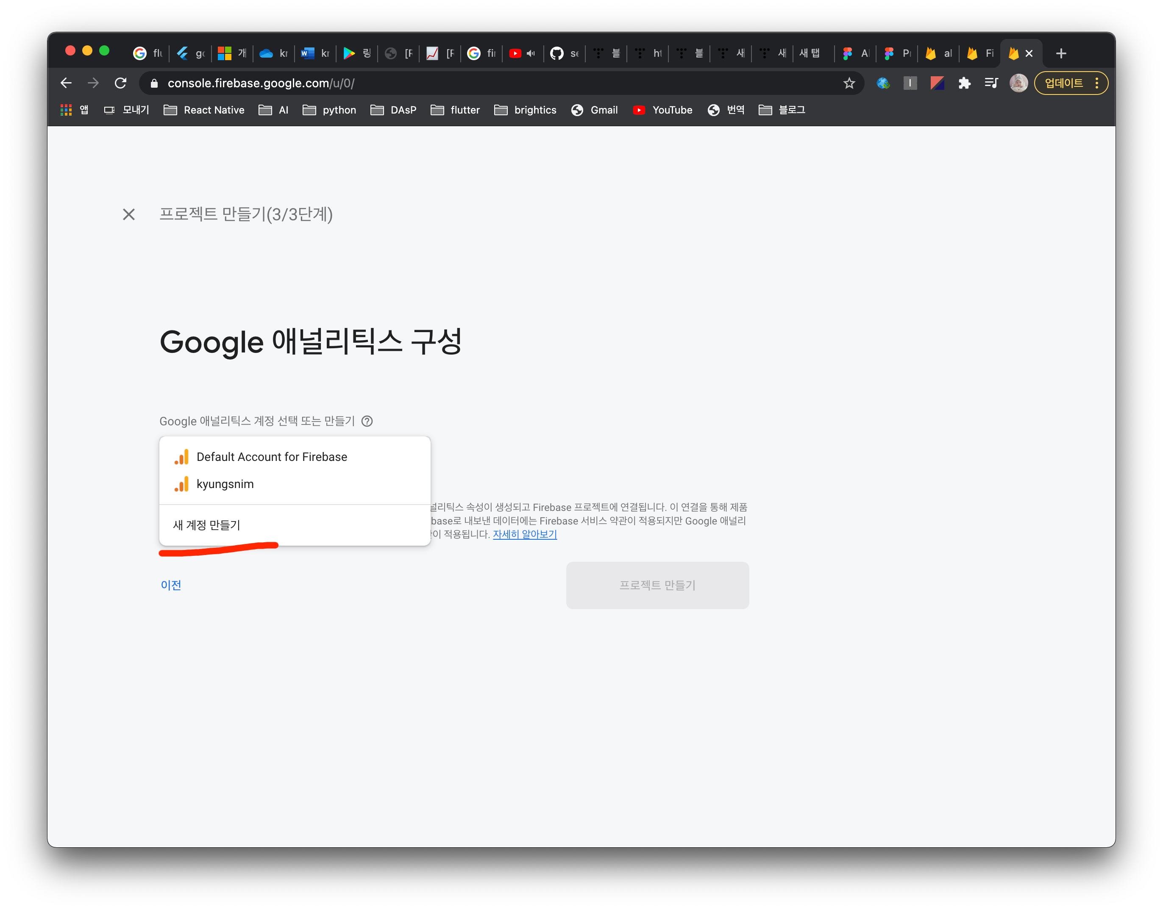Go back with the browser back arrow

tap(66, 83)
